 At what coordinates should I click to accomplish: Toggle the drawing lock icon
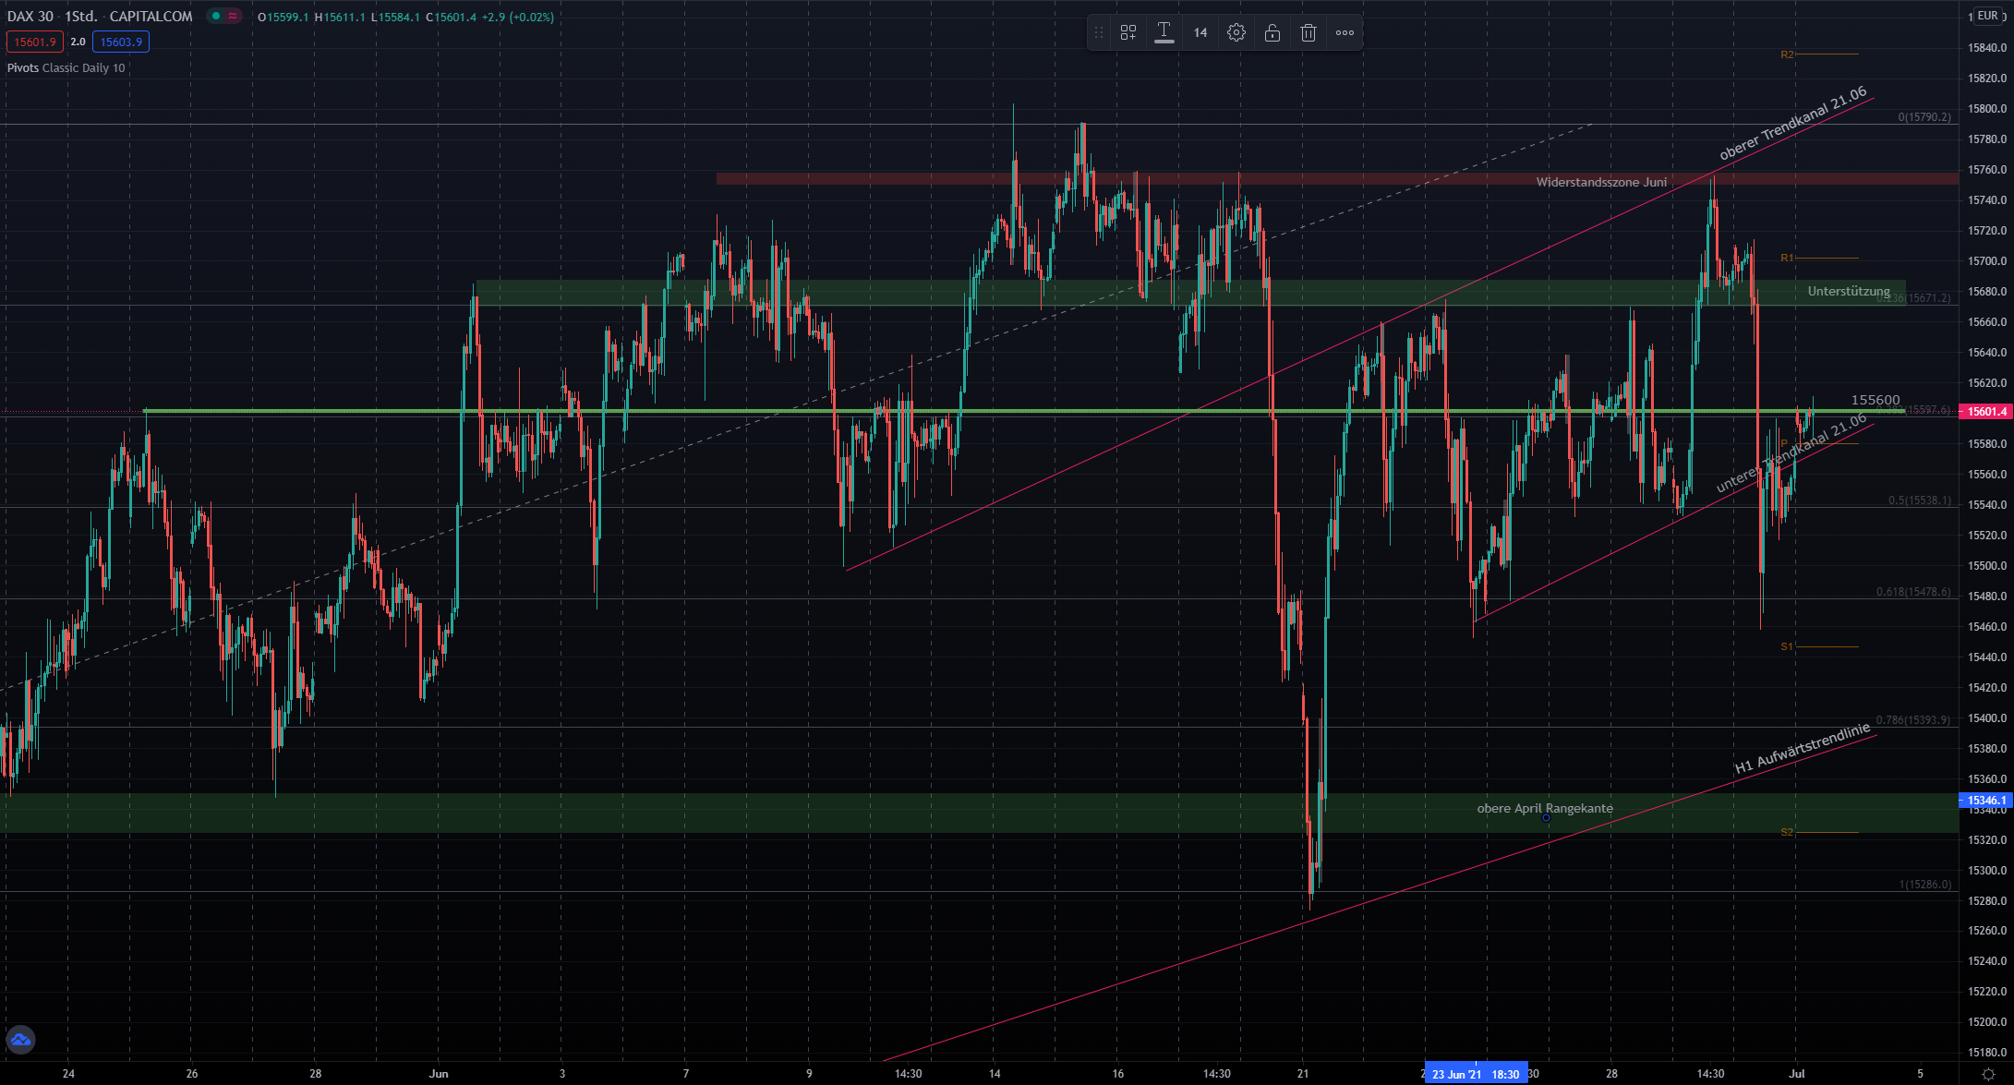[x=1272, y=32]
